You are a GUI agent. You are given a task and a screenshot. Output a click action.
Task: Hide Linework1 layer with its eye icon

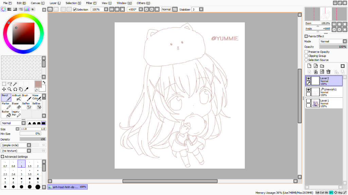[308, 90]
